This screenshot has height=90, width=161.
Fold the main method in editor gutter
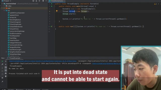point(55,6)
